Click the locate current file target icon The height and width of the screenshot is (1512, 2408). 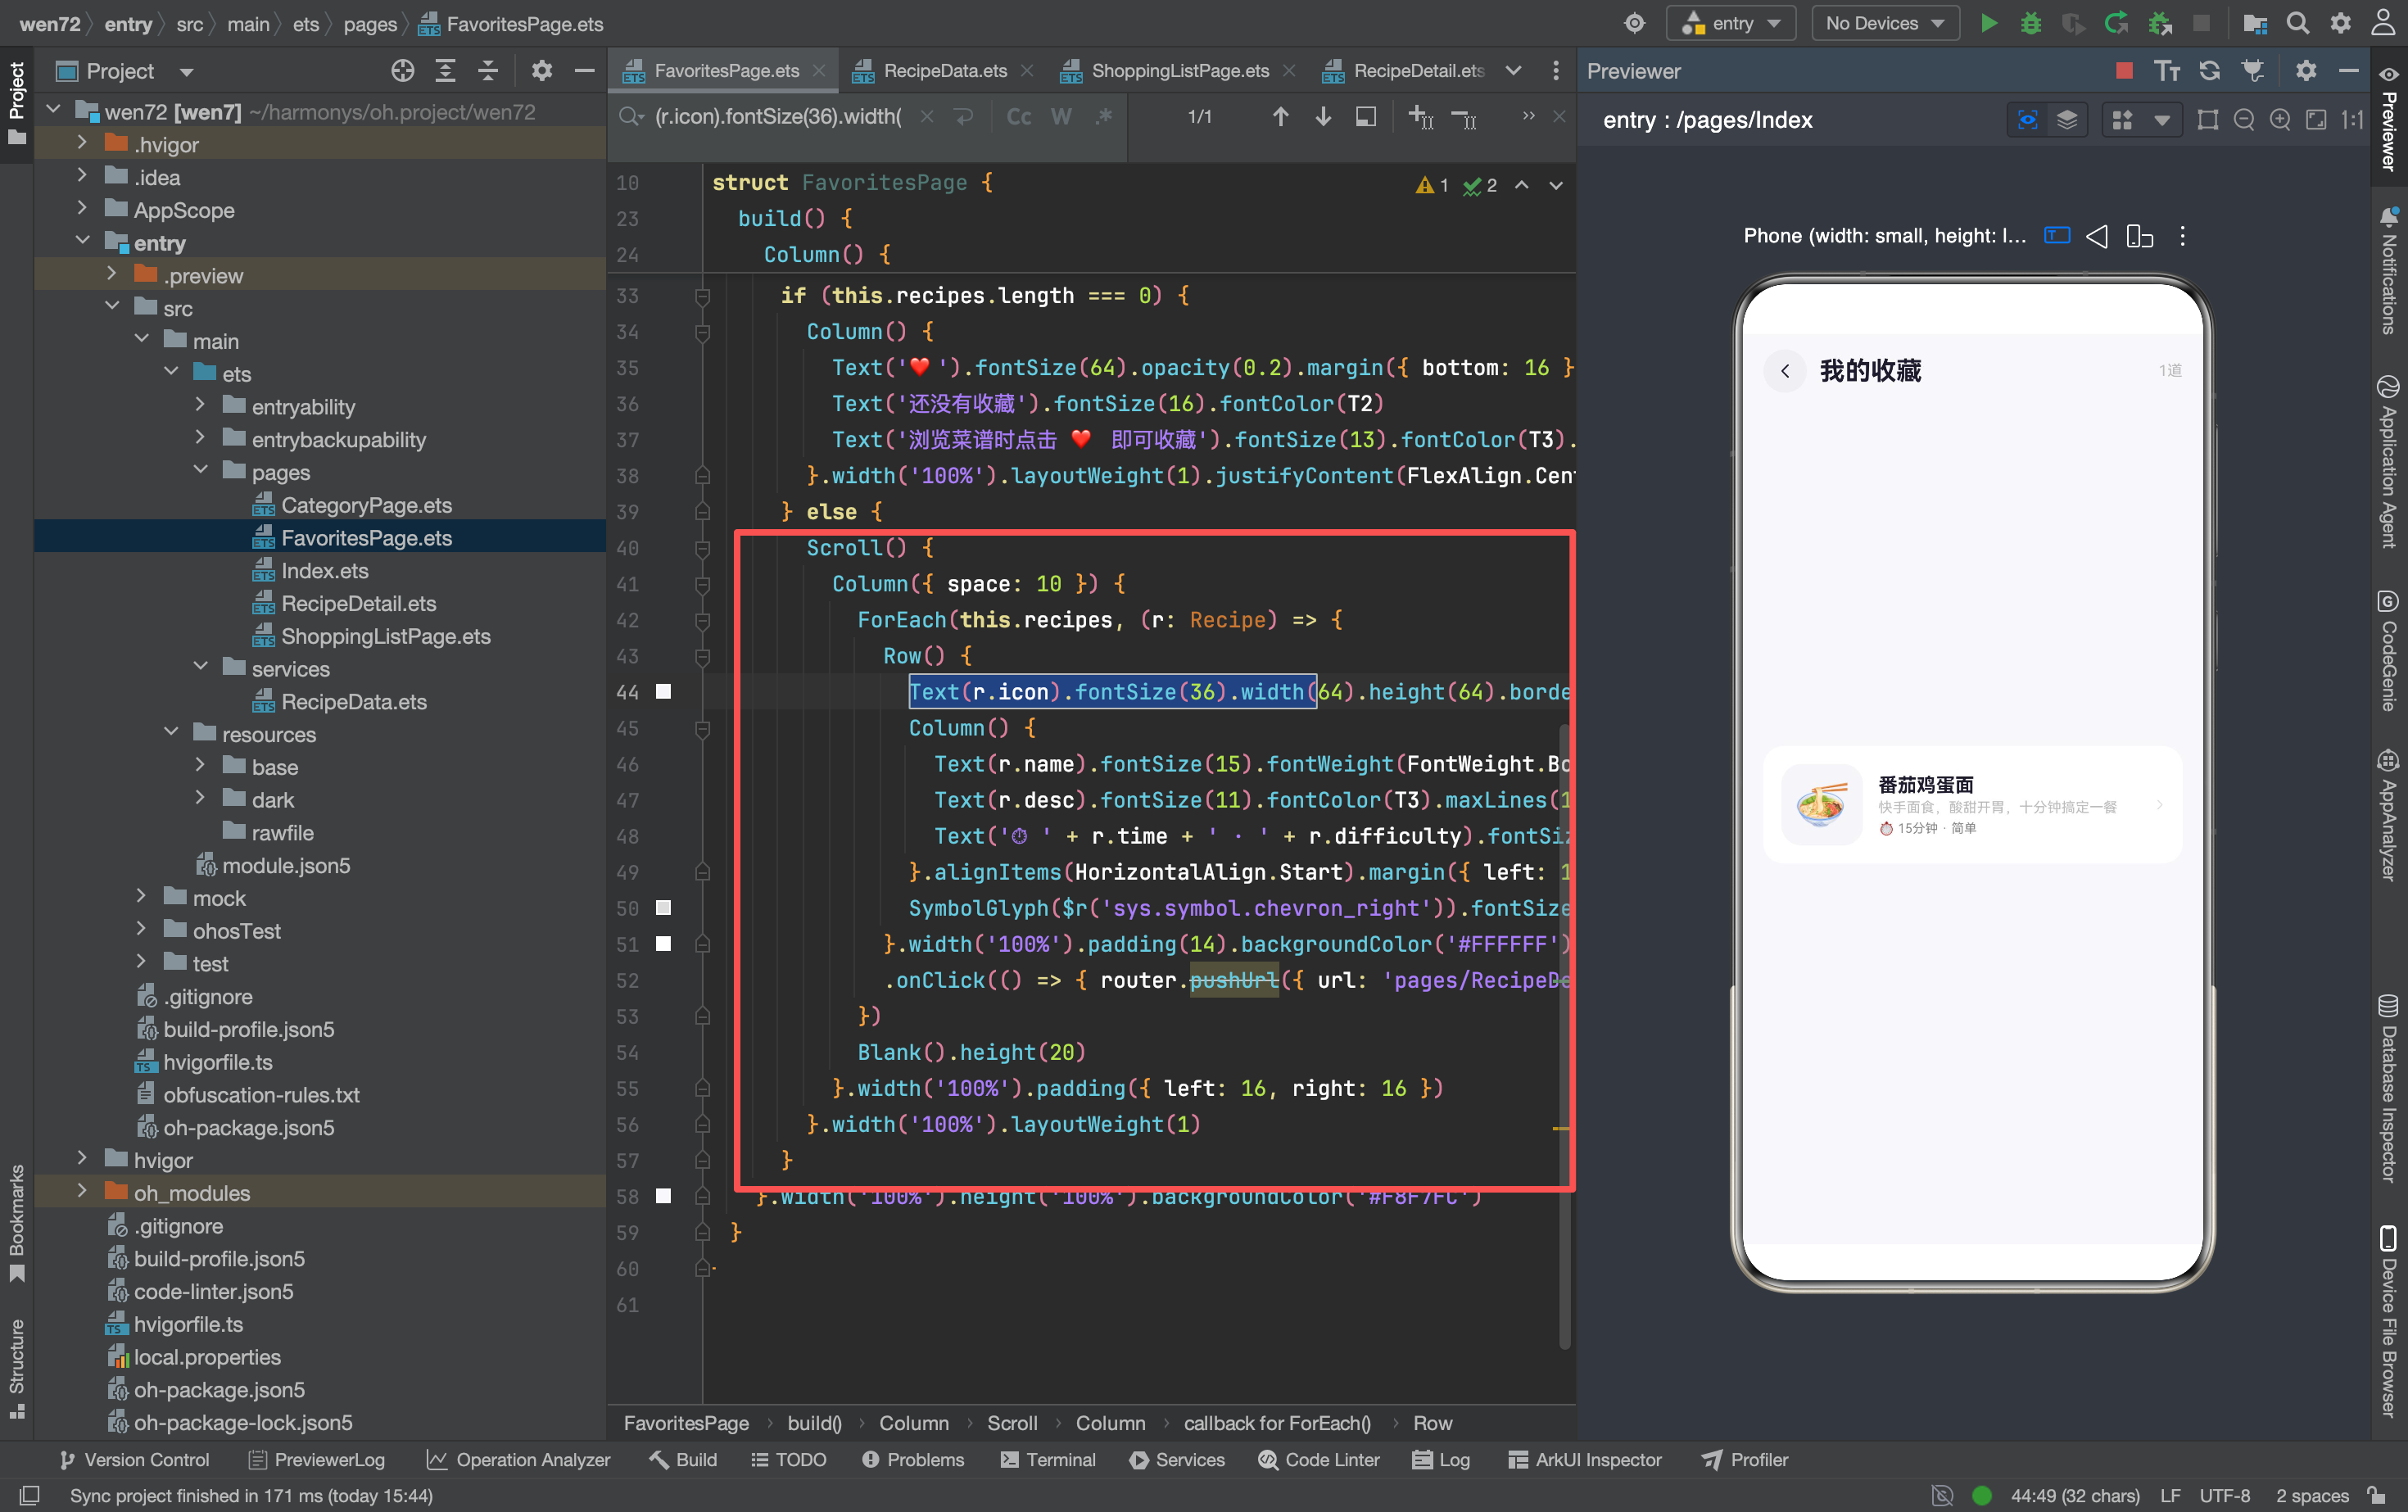click(402, 70)
